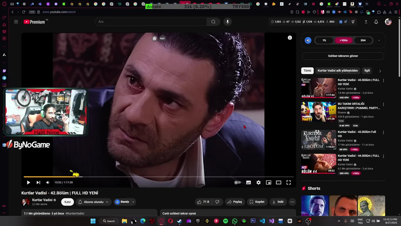Click the search magnifier button

pyautogui.click(x=213, y=22)
